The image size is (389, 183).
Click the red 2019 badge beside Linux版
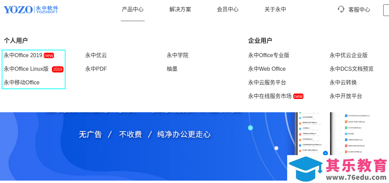click(x=58, y=69)
